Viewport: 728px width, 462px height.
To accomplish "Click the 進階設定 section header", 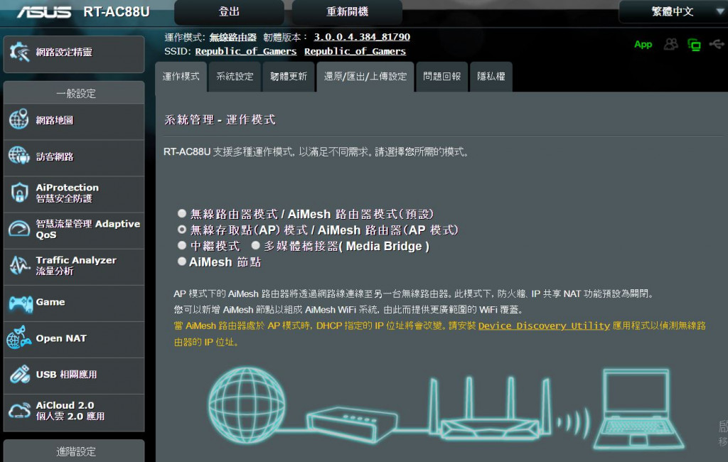I will click(x=75, y=451).
